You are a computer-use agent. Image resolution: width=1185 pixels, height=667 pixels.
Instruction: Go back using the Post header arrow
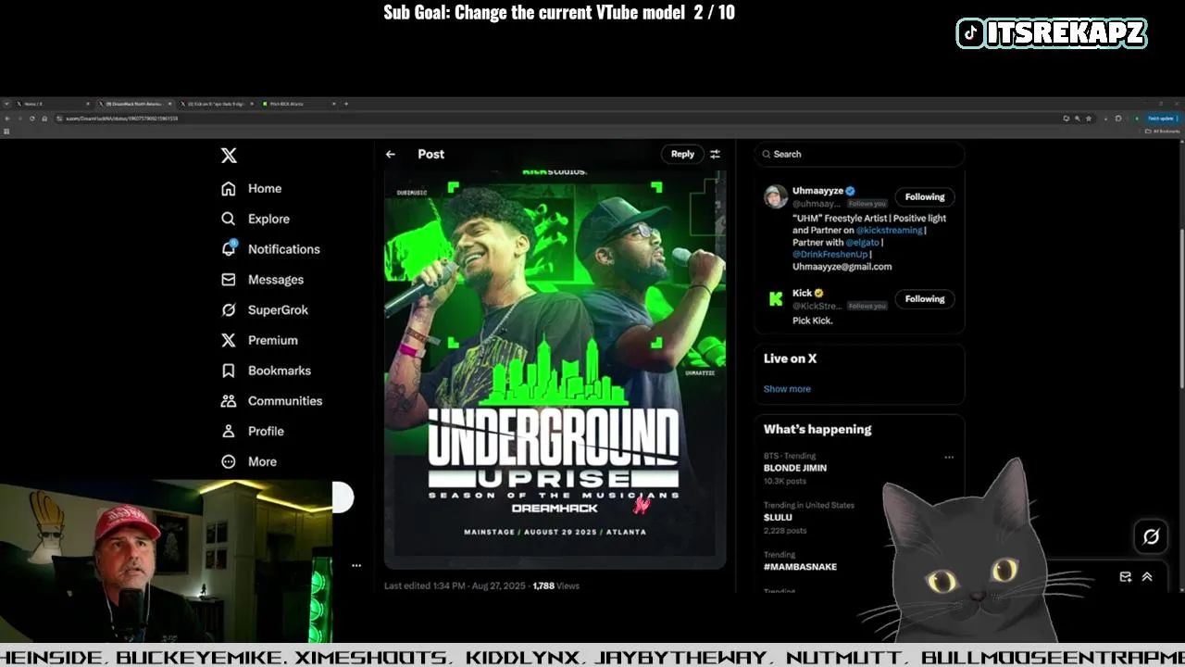click(391, 155)
